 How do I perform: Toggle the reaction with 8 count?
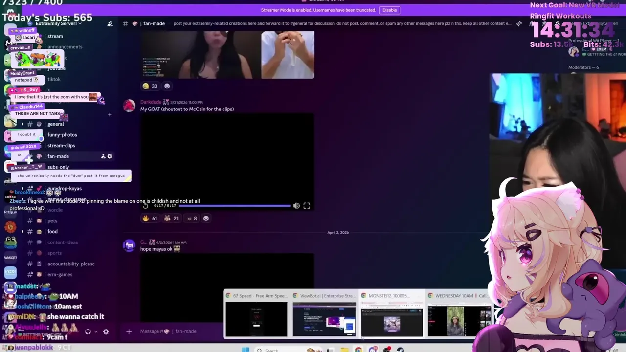click(192, 219)
